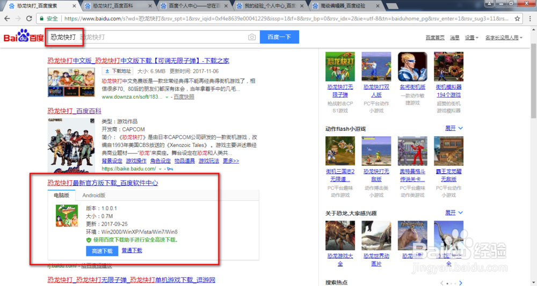
Task: Click the green secure padlock icon
Action: point(42,18)
